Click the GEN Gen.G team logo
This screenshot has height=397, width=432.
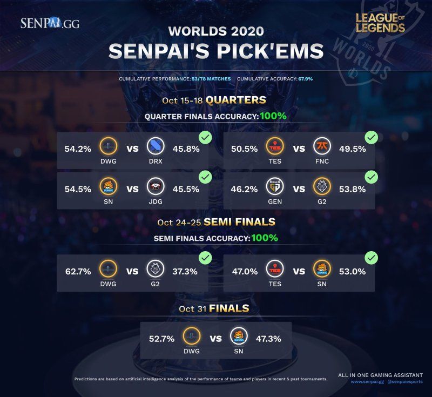(275, 186)
